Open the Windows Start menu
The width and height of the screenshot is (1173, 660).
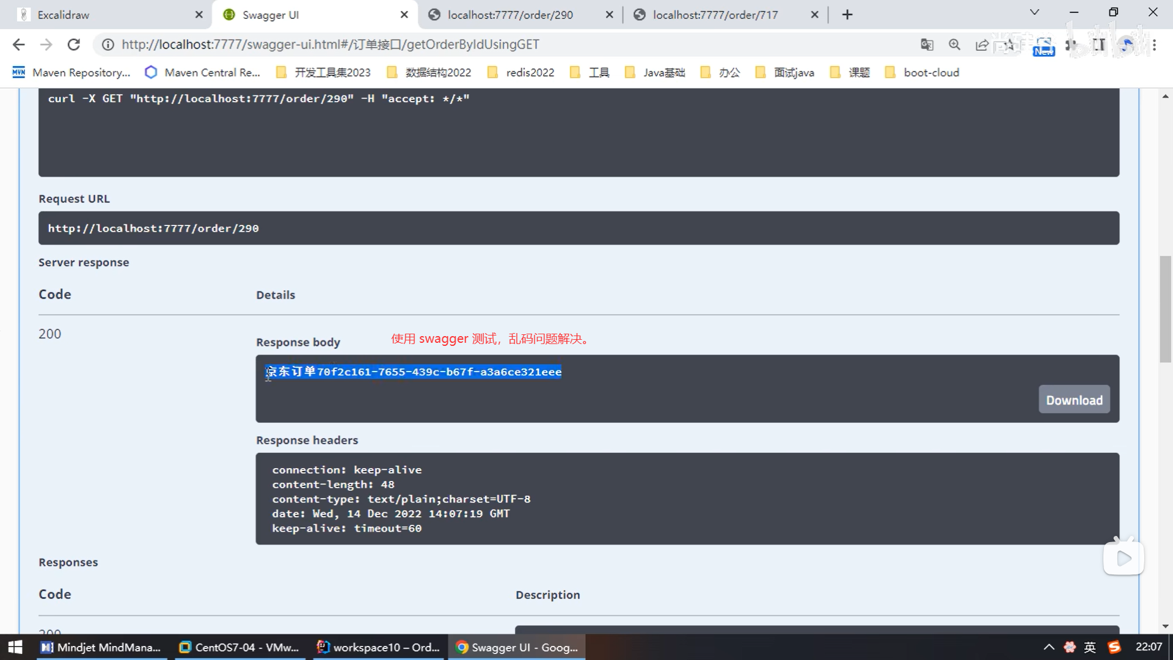pyautogui.click(x=15, y=647)
